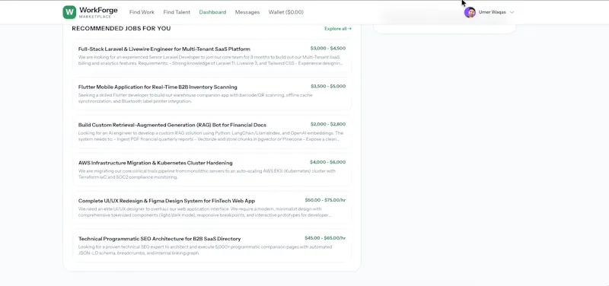Click the UI/UX designer description text
609x286 pixels.
pos(205,212)
